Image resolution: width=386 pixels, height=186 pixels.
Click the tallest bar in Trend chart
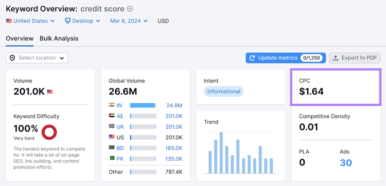tap(221, 153)
